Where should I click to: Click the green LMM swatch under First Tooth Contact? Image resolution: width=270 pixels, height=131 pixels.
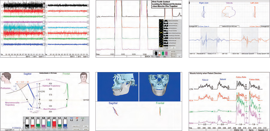[x=163, y=53]
